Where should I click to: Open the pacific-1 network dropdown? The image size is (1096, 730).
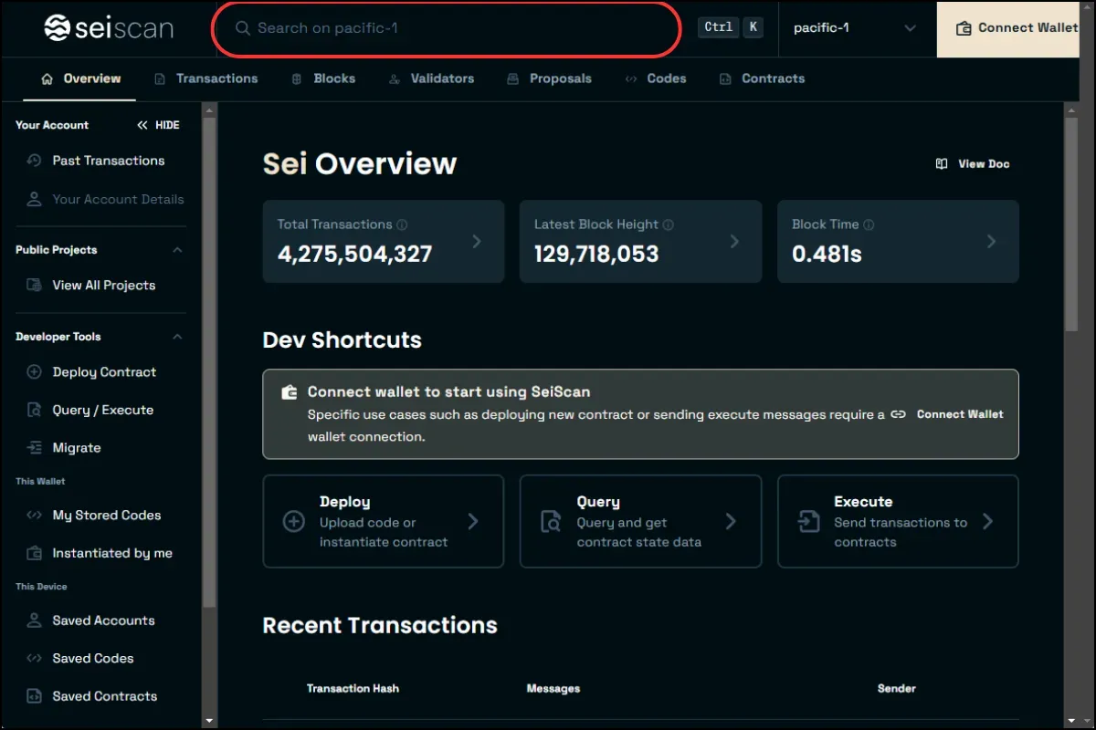pos(855,28)
